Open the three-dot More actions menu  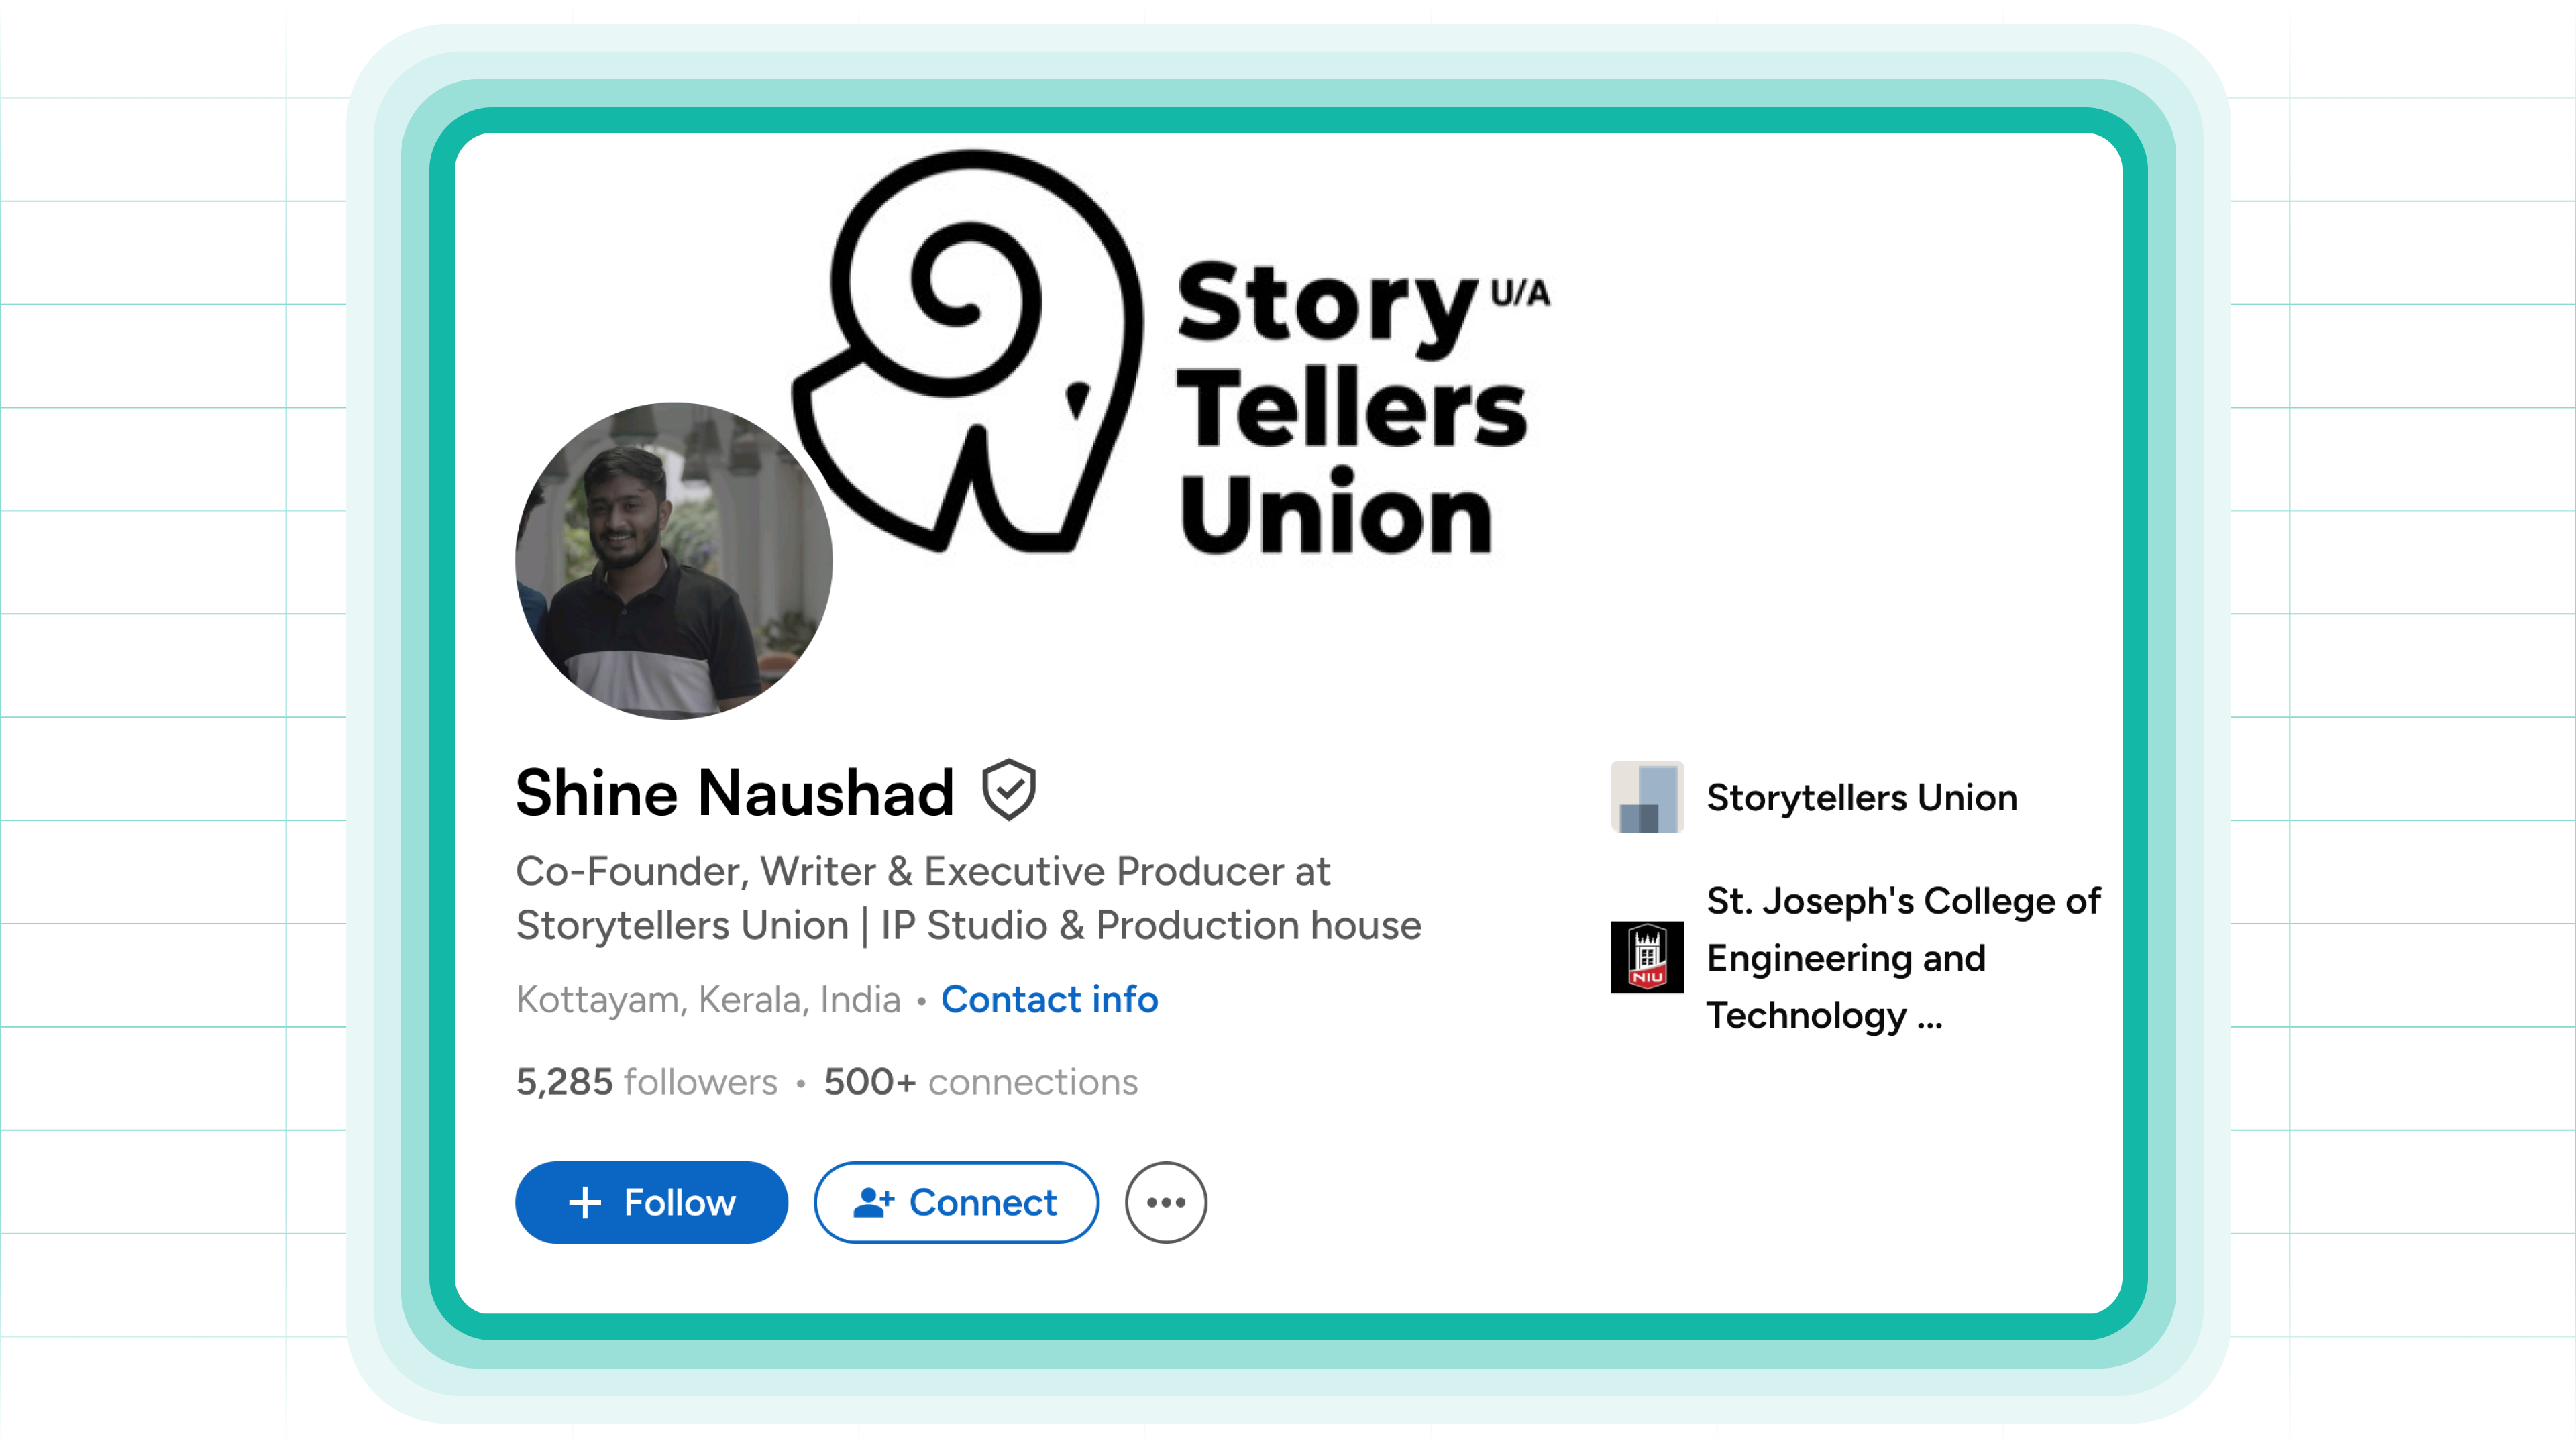(1166, 1202)
